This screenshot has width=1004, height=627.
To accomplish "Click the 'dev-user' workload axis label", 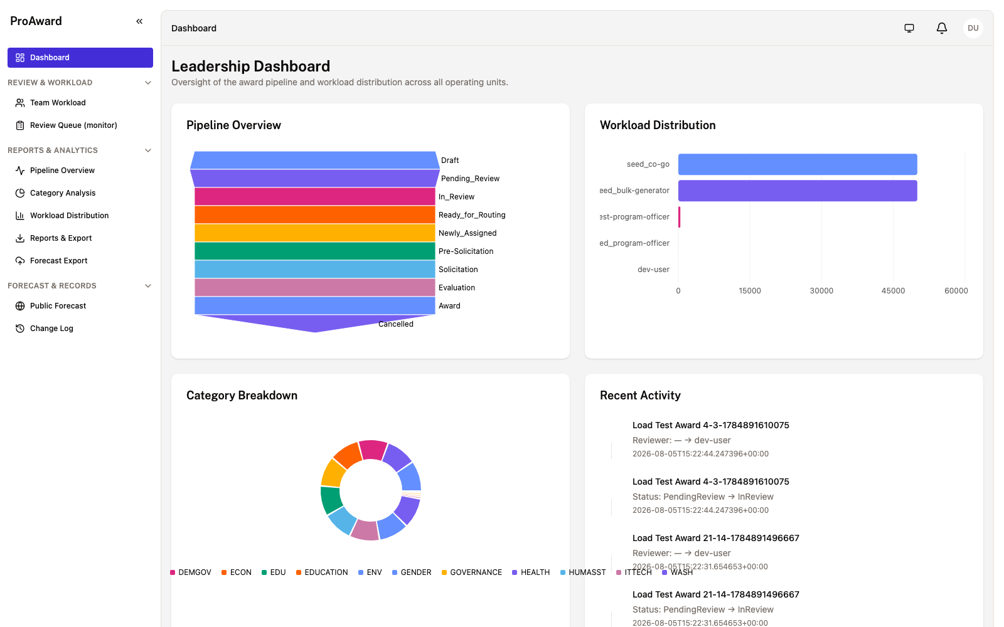I will click(x=653, y=270).
